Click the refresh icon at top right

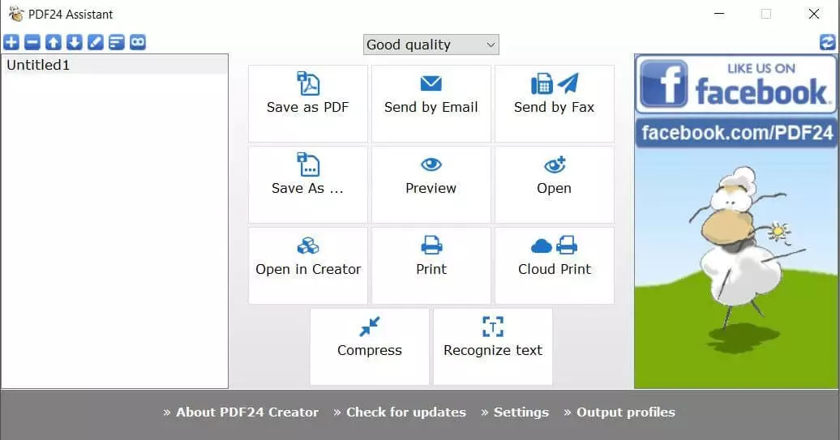827,43
